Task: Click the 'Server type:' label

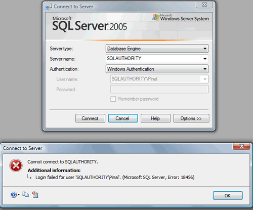Action: point(61,49)
